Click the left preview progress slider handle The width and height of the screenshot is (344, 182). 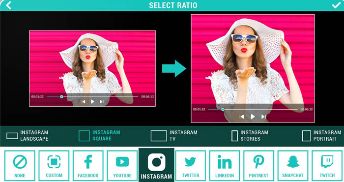point(61,96)
